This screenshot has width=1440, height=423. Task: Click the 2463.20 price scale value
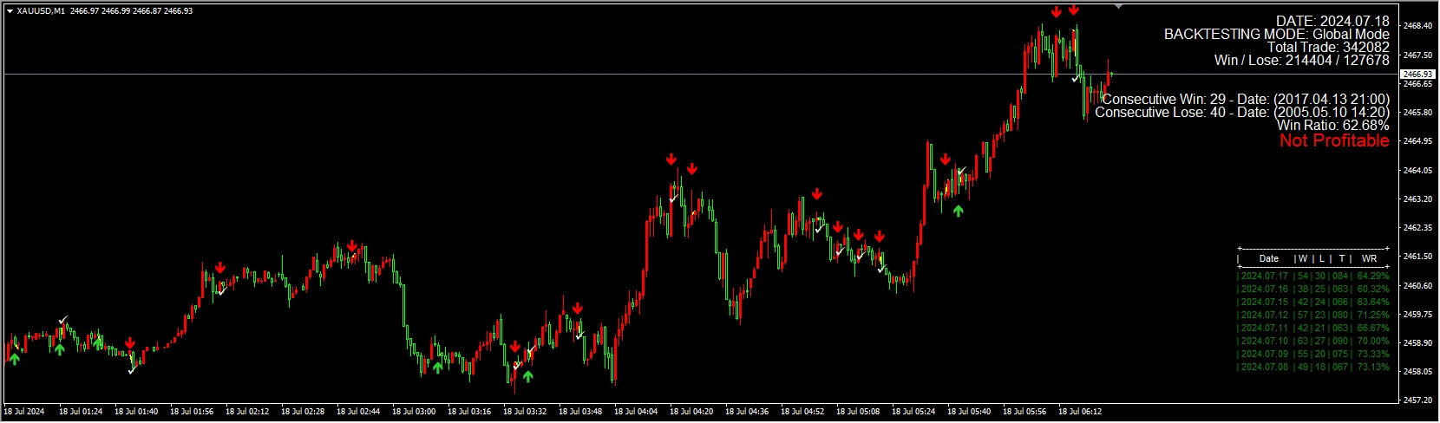[x=1417, y=198]
